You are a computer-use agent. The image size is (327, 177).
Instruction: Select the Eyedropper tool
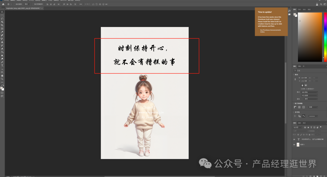pyautogui.click(x=2, y=32)
